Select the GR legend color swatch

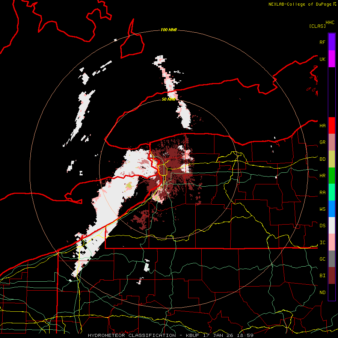coord(332,142)
